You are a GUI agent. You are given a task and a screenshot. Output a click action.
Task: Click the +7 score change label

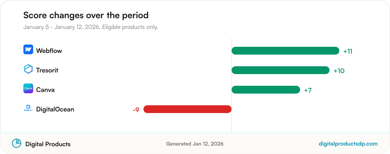(x=308, y=90)
